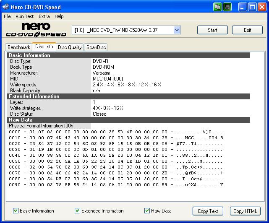Switch to the Benchmark tab
Viewport: 269px width, 223px height.
coord(19,47)
